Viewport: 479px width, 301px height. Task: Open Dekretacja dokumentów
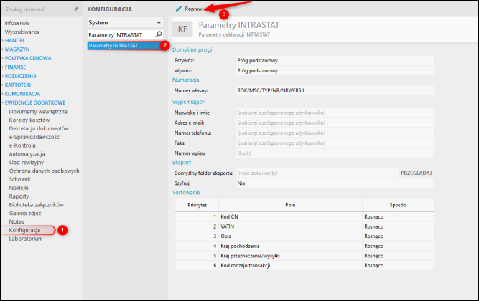(x=39, y=128)
